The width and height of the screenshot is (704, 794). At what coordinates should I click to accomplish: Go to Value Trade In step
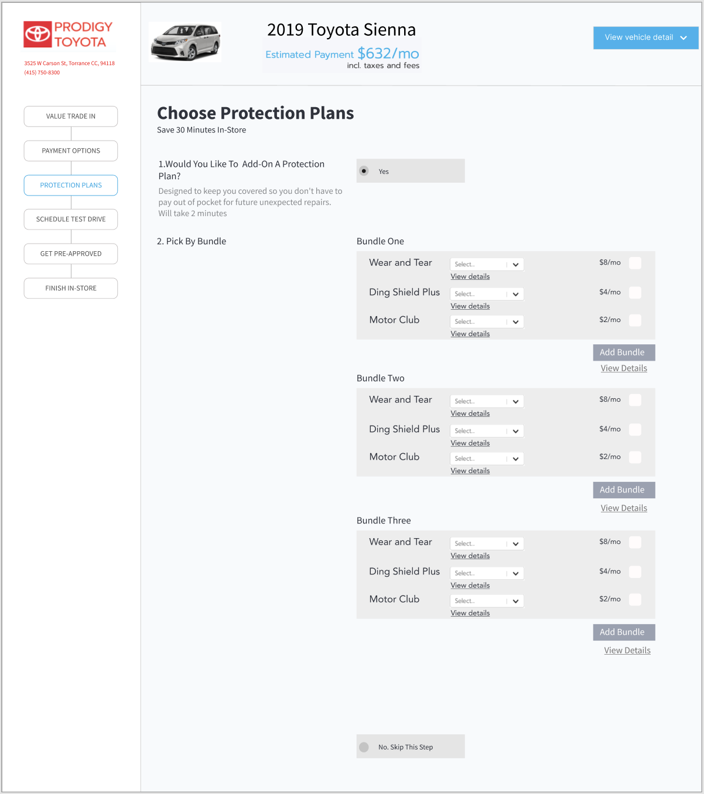[x=71, y=116]
